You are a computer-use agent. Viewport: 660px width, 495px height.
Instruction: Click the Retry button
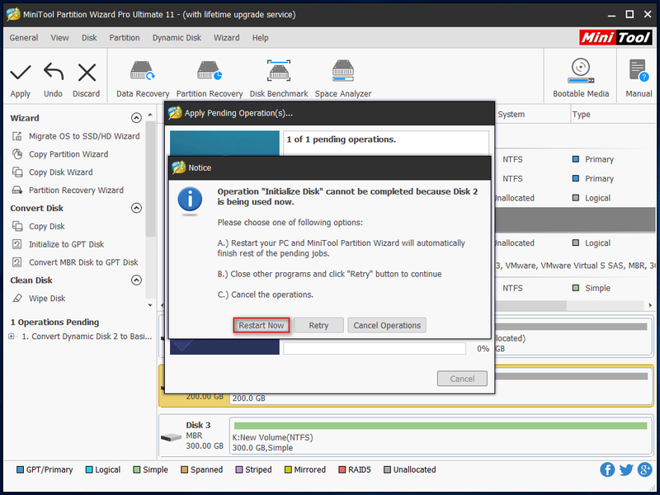click(318, 325)
